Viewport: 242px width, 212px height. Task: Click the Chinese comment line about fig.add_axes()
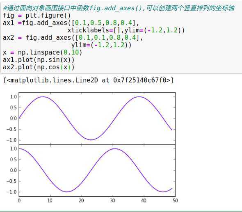pyautogui.click(x=119, y=8)
